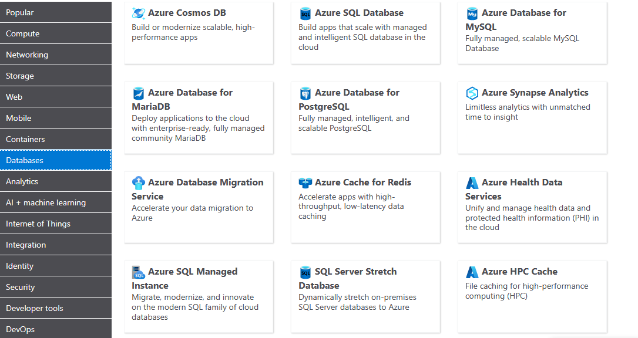This screenshot has width=638, height=338.
Task: Open Azure Database for MariaDB title
Action: point(182,100)
